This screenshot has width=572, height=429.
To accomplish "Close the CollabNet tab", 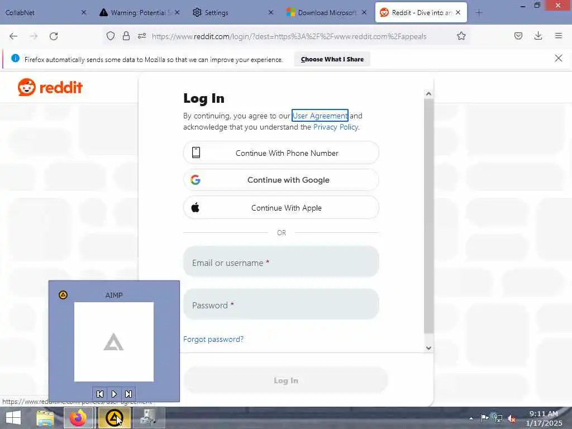I will tap(84, 12).
